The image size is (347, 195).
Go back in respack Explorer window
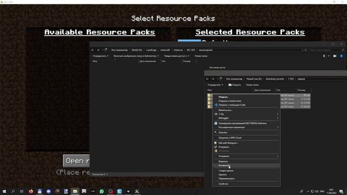coord(207,79)
